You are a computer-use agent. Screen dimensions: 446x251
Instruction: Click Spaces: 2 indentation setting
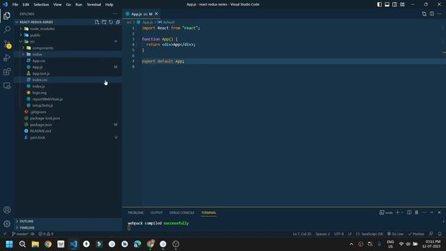point(323,234)
